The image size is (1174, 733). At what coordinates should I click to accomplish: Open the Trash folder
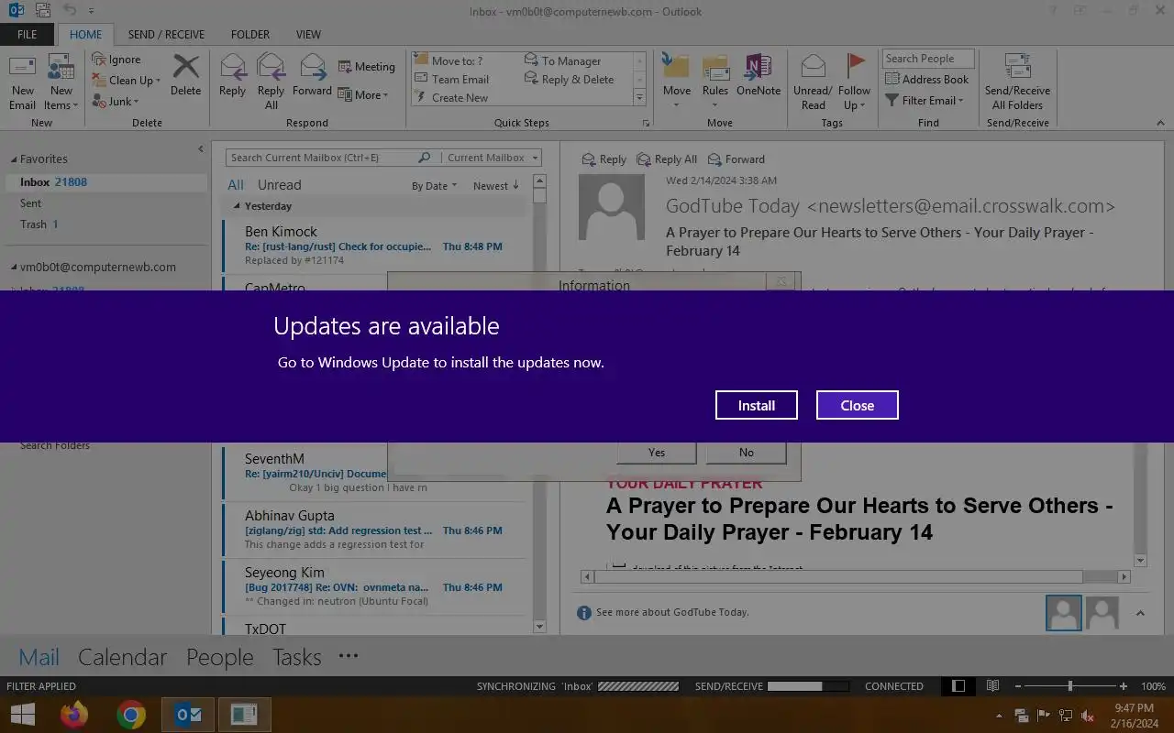point(39,224)
